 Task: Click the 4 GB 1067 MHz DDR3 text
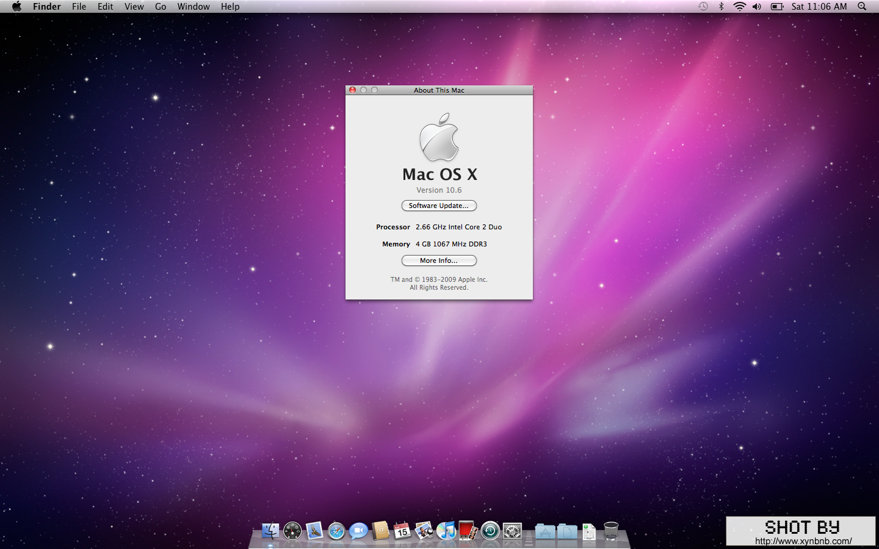click(x=452, y=244)
